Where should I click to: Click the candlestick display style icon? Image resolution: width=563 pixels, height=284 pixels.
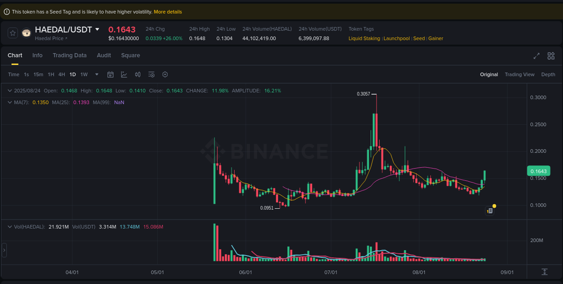(138, 74)
